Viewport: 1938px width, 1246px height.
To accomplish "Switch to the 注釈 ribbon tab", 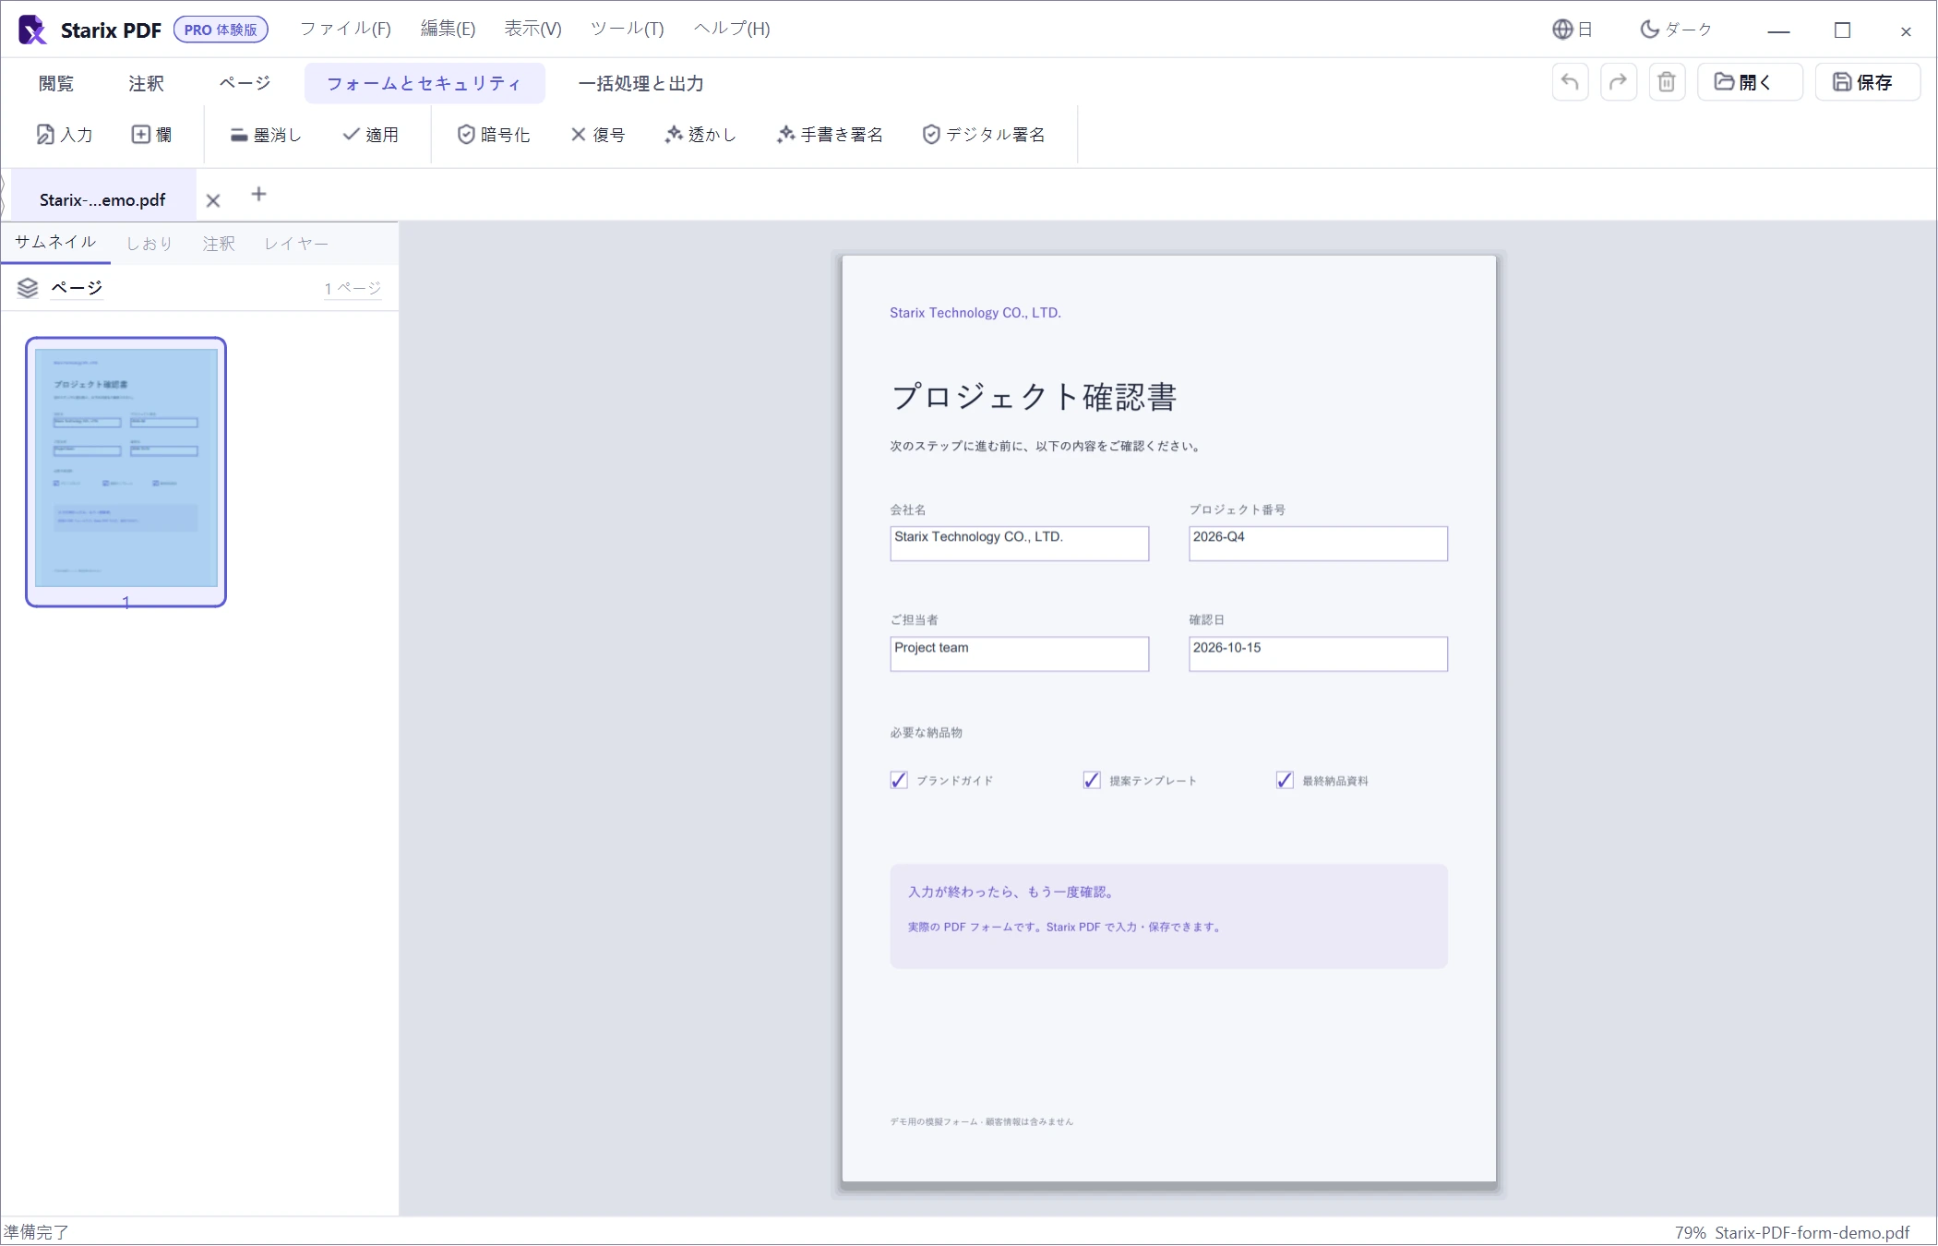I will [146, 83].
